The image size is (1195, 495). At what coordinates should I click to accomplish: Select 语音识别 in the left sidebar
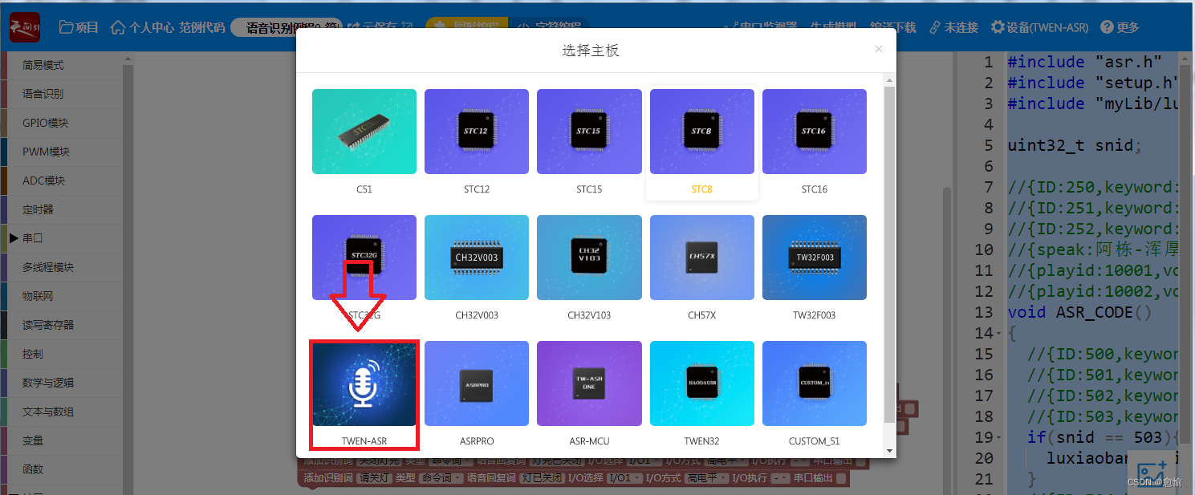pos(60,92)
